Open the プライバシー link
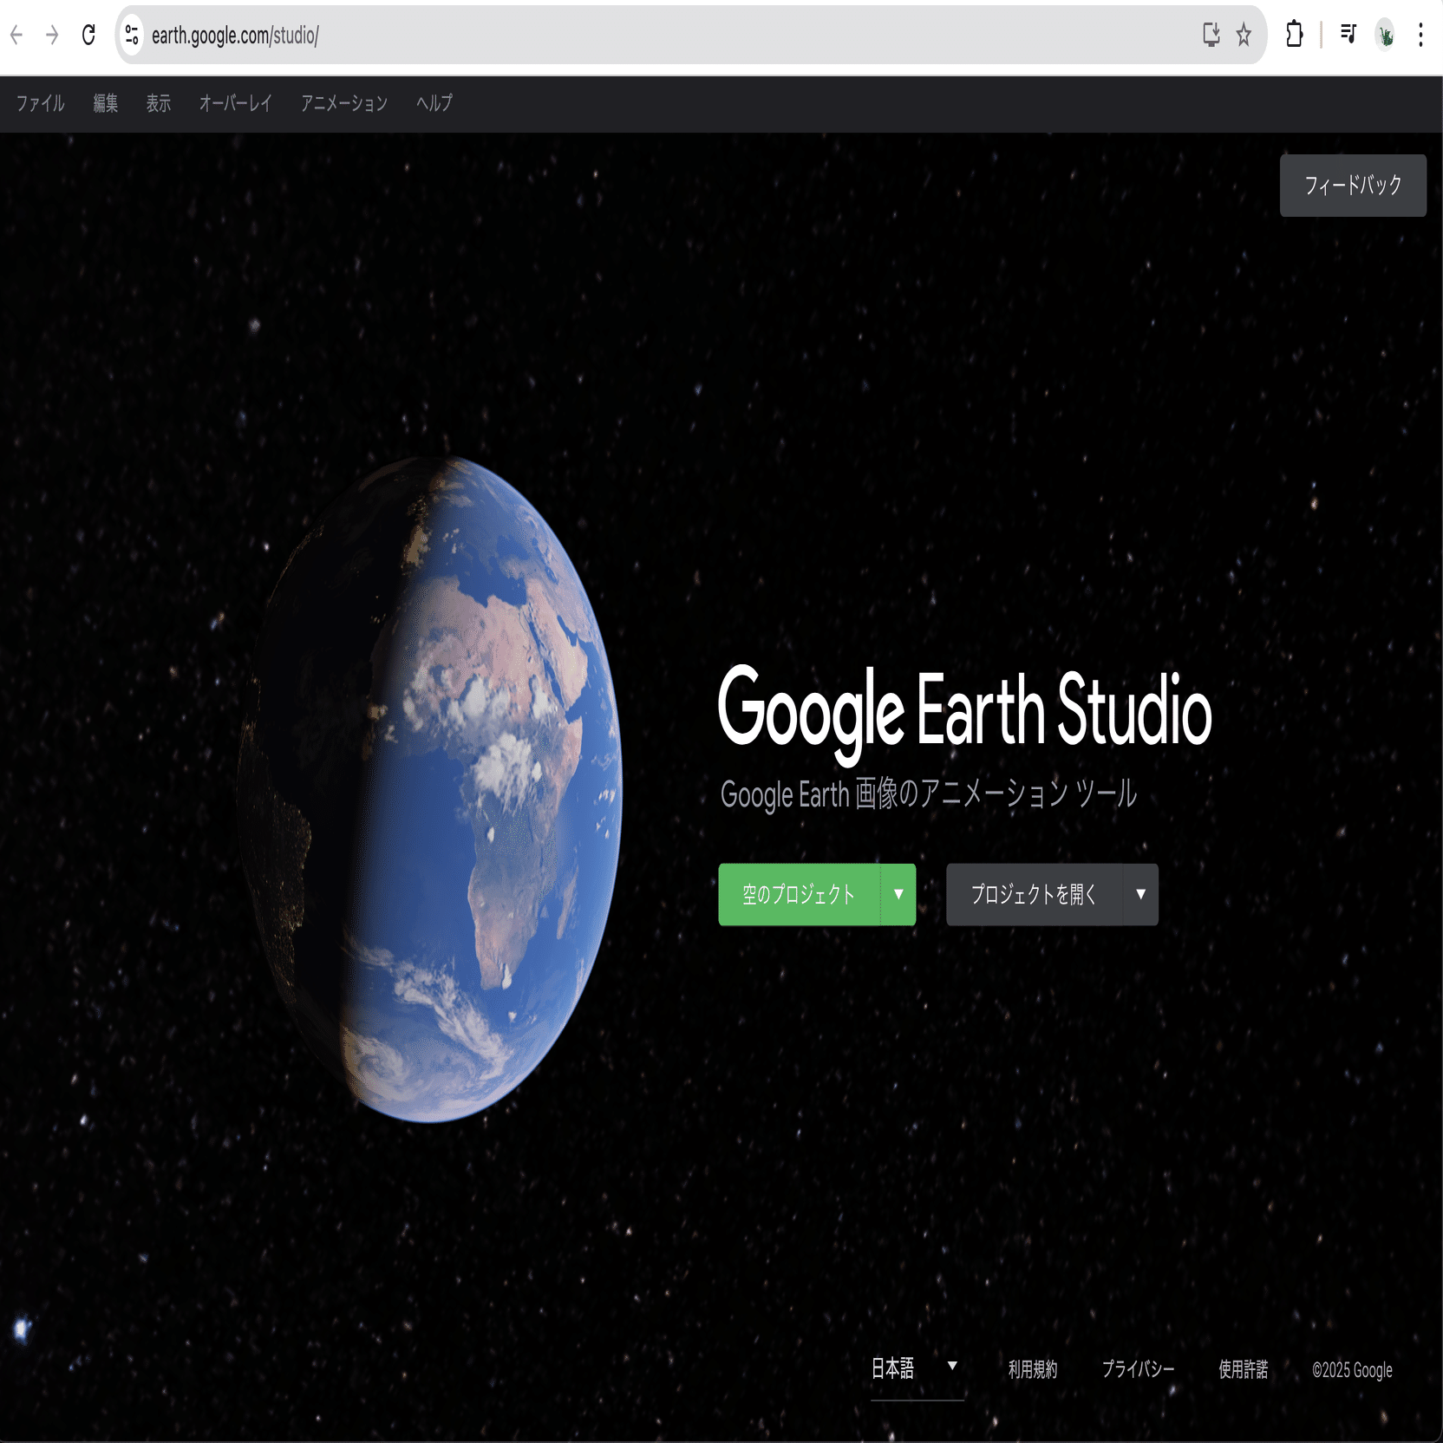The height and width of the screenshot is (1443, 1443). pos(1138,1369)
